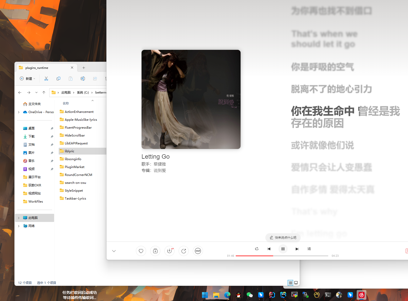Image resolution: width=408 pixels, height=301 pixels.
Task: Rename liblyric using the rename icon
Action: coord(83,79)
